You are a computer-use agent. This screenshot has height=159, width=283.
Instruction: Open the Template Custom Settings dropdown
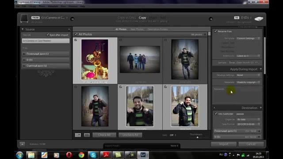pos(248,38)
